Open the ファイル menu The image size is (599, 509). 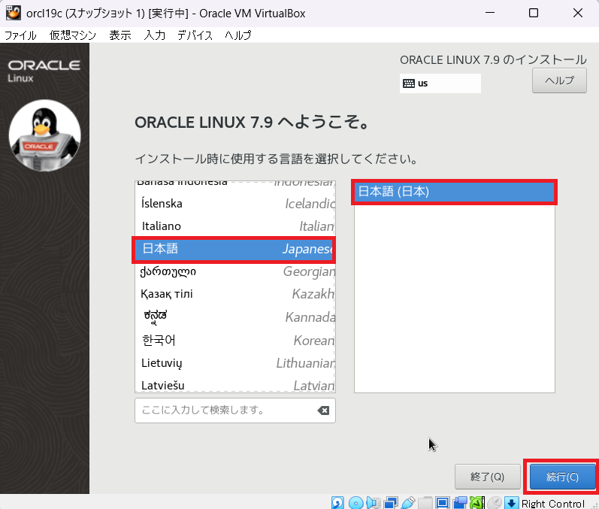[20, 35]
